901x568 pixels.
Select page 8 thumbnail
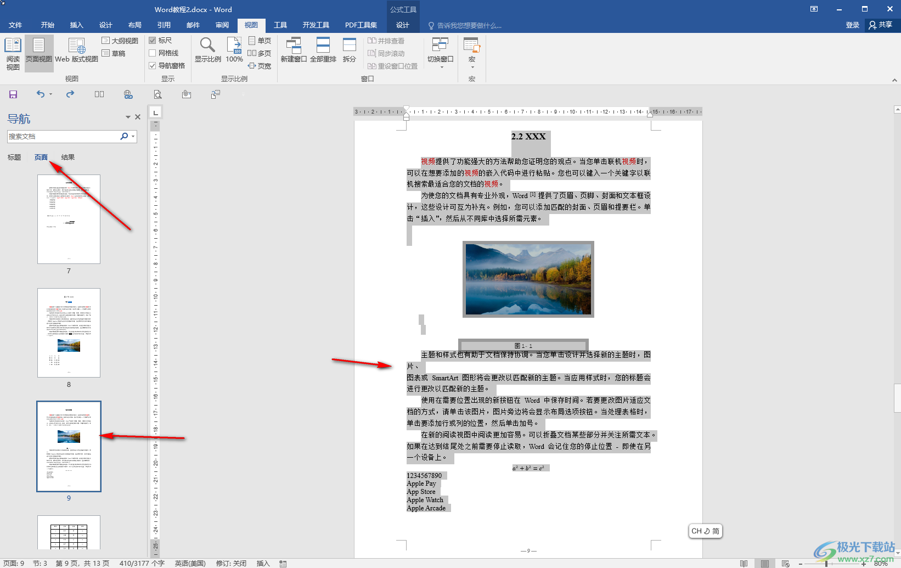click(x=69, y=333)
